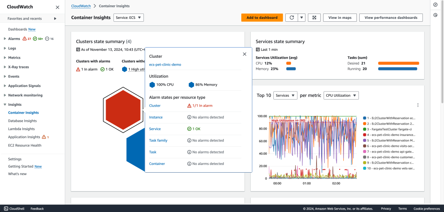This screenshot has height=212, width=444.
Task: Click the hexagon icon in right panel
Action: 435,15
